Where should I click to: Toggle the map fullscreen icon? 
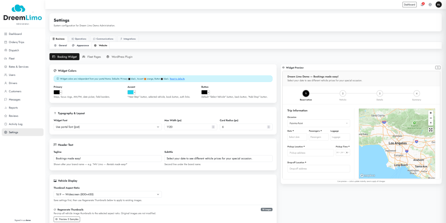431,130
